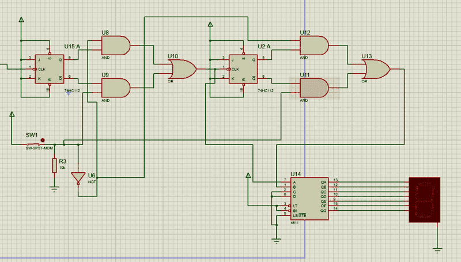Select the ground terminal under the display
Image resolution: width=461 pixels, height=262 pixels.
click(x=437, y=249)
